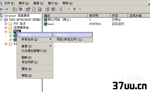Choose 从这里创建窗口(W)
Screen dimensions: 150x92
coord(35,51)
